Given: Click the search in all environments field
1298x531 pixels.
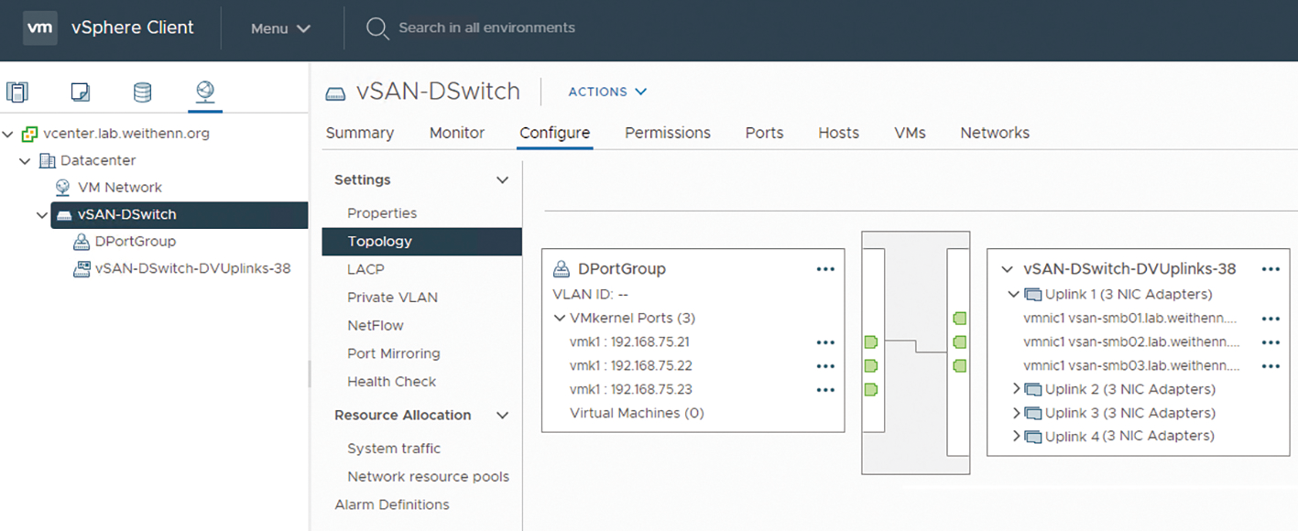Looking at the screenshot, I should point(487,28).
